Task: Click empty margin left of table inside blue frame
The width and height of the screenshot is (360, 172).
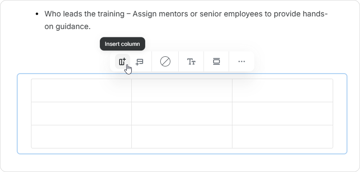Action: coord(24,114)
